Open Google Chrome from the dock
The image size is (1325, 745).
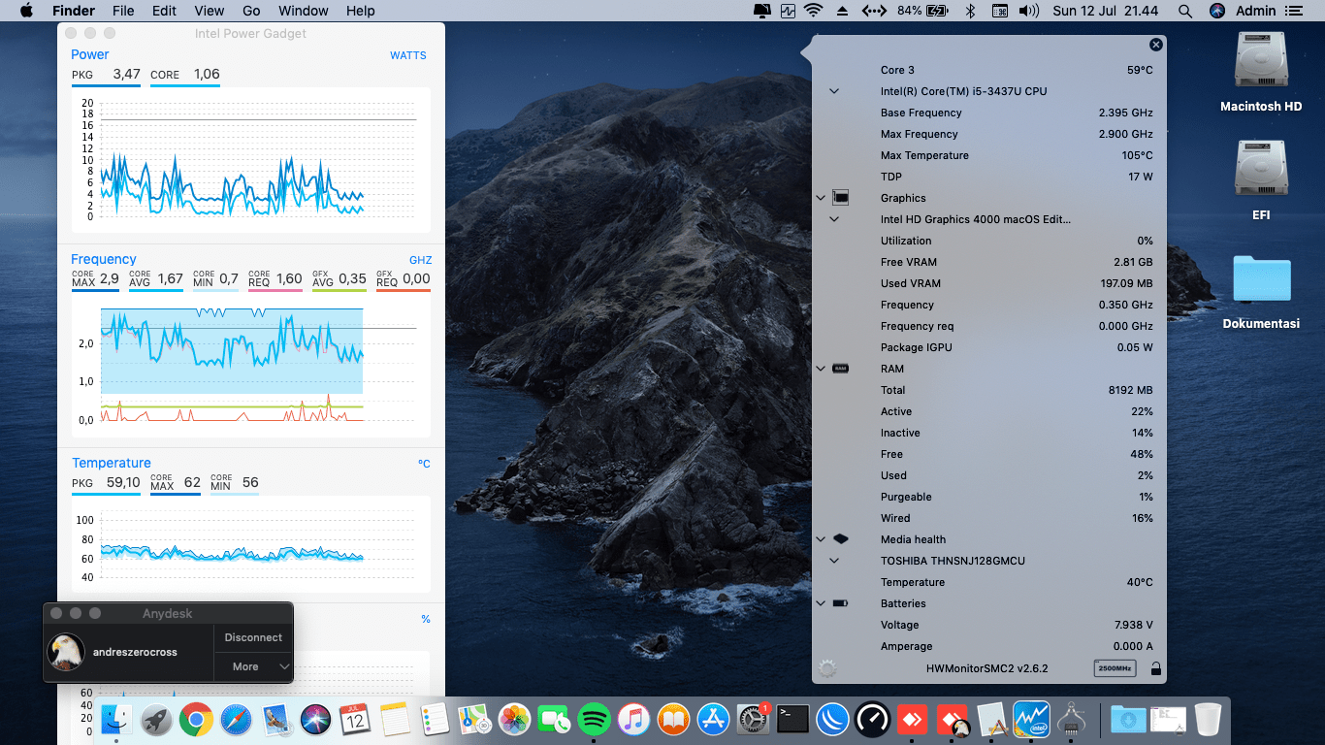click(196, 719)
